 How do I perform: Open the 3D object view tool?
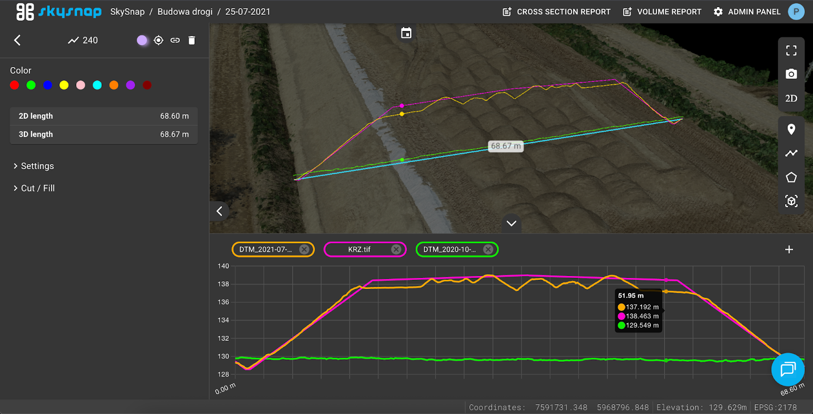tap(791, 201)
